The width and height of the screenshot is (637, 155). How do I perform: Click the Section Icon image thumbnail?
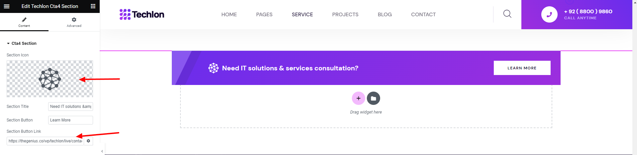click(50, 79)
